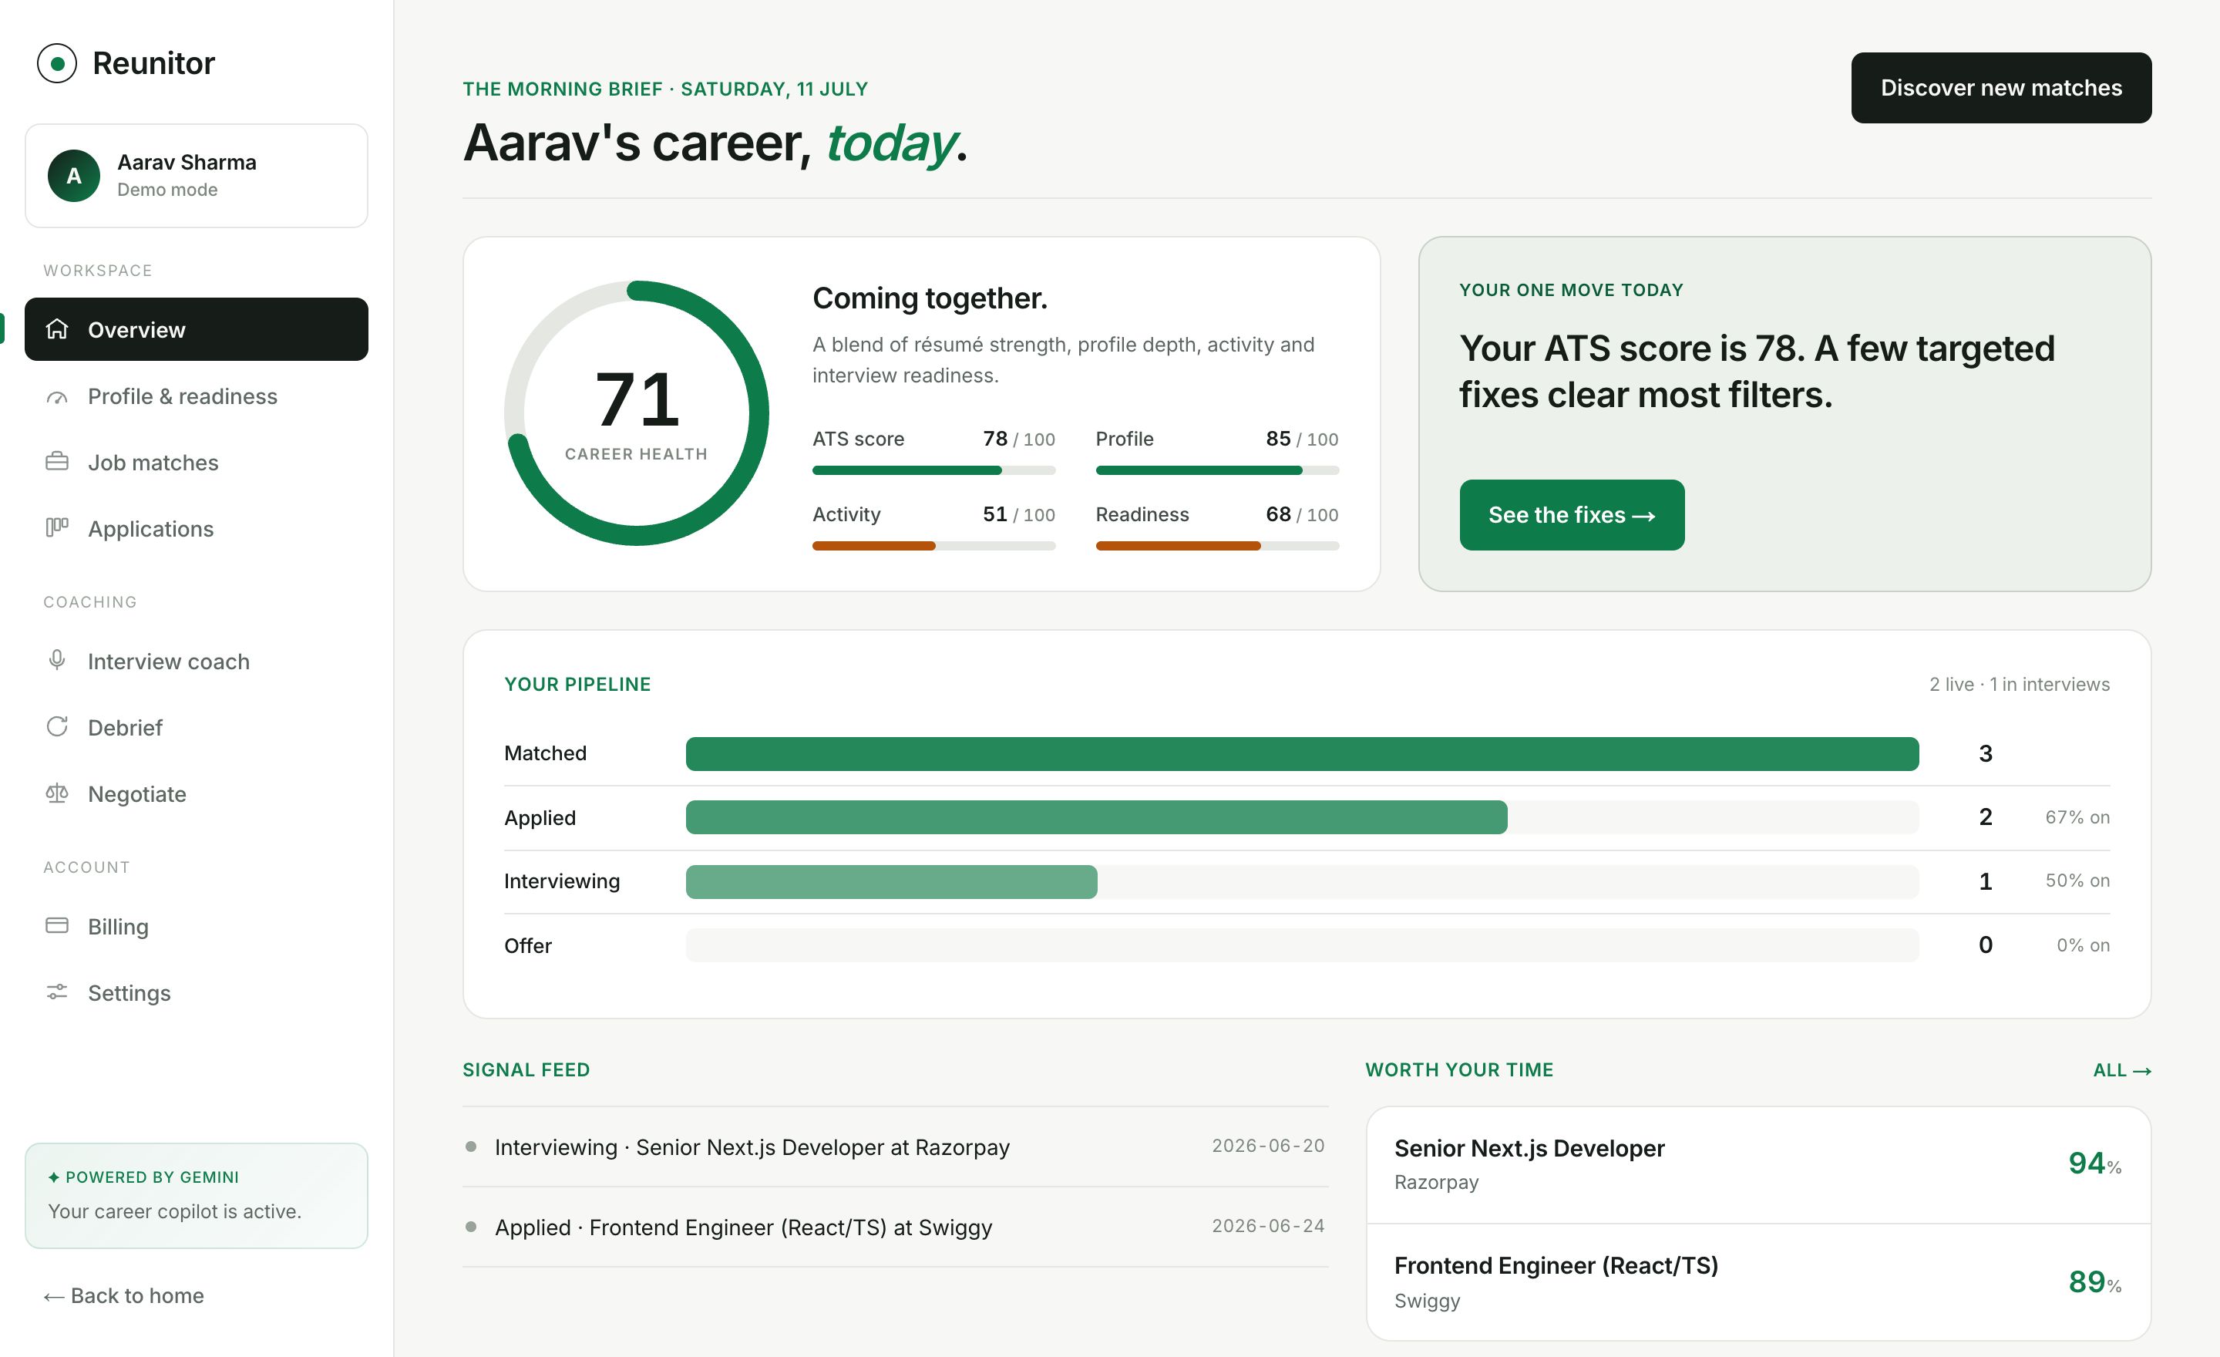Click Aarav Sharma's avatar circle
The width and height of the screenshot is (2220, 1357).
click(74, 176)
